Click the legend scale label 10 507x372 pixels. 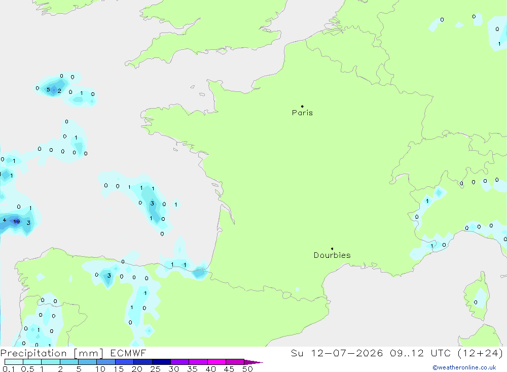tap(100, 369)
